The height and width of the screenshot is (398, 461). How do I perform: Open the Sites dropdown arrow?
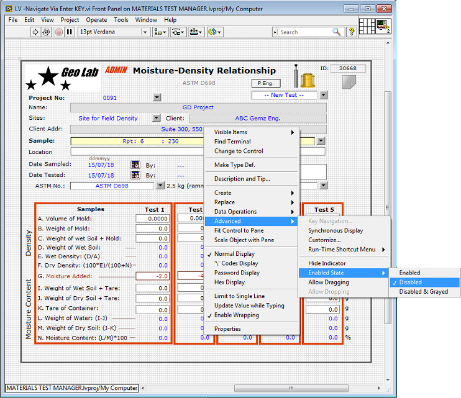click(x=157, y=118)
